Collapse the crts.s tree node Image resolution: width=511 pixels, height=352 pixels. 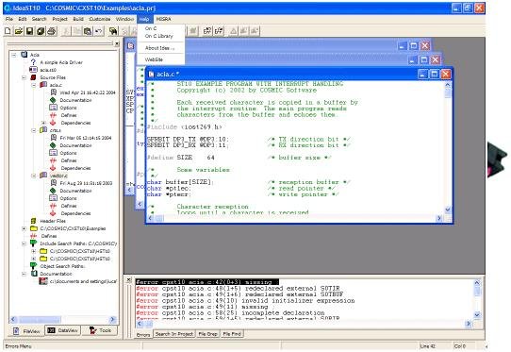[34, 130]
